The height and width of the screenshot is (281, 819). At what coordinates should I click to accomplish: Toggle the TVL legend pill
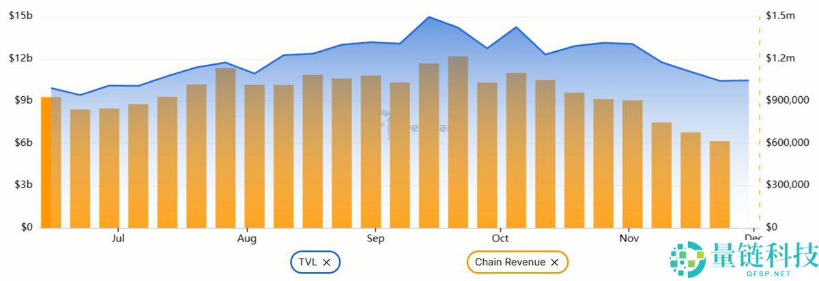click(x=308, y=262)
